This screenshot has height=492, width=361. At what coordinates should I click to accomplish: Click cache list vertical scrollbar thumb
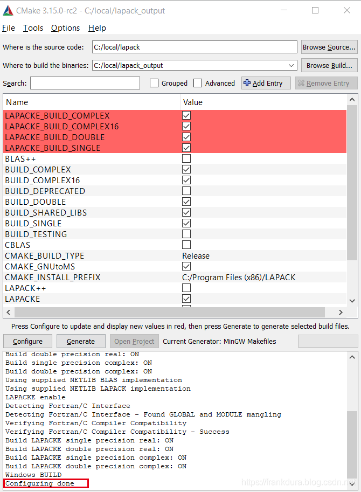352,183
